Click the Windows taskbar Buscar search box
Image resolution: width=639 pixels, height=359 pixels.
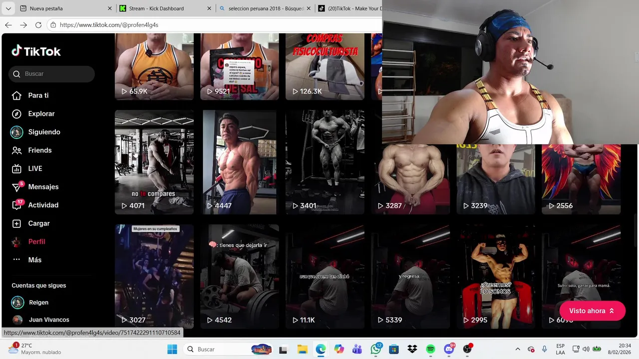click(229, 349)
